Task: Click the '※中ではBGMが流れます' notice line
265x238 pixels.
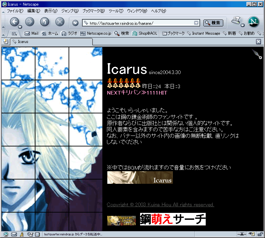Action: click(169, 168)
